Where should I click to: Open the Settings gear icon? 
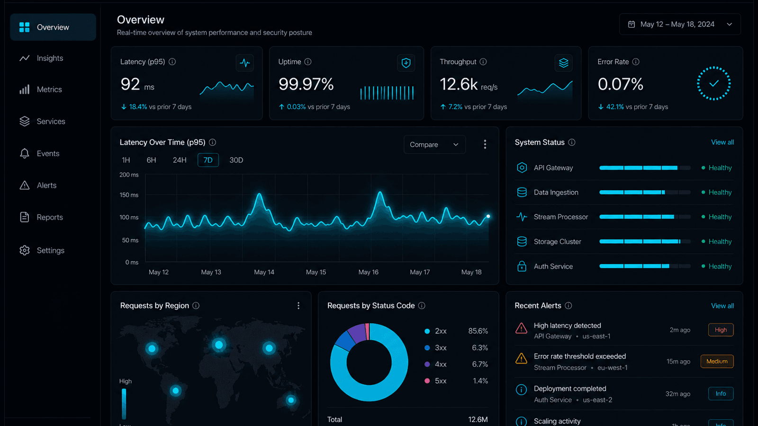pyautogui.click(x=25, y=250)
